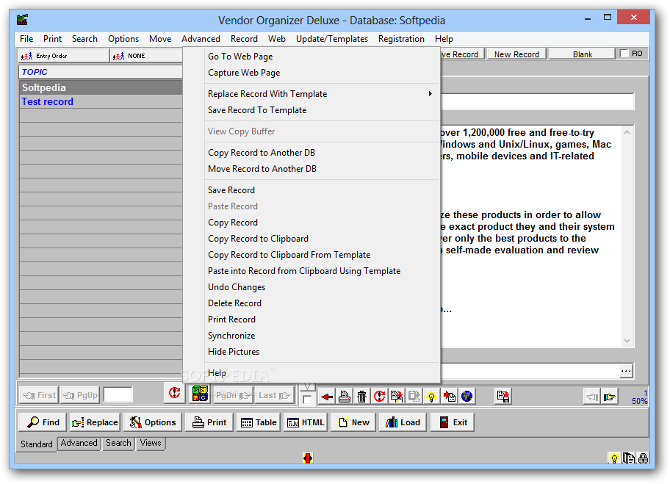Open the Advanced menu in menu bar
Screen dimensions: 670x484
[201, 39]
